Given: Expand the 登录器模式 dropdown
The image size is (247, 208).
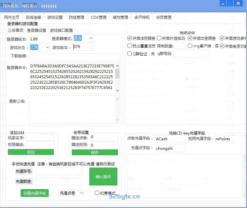Looking at the screenshot, I should 91,38.
